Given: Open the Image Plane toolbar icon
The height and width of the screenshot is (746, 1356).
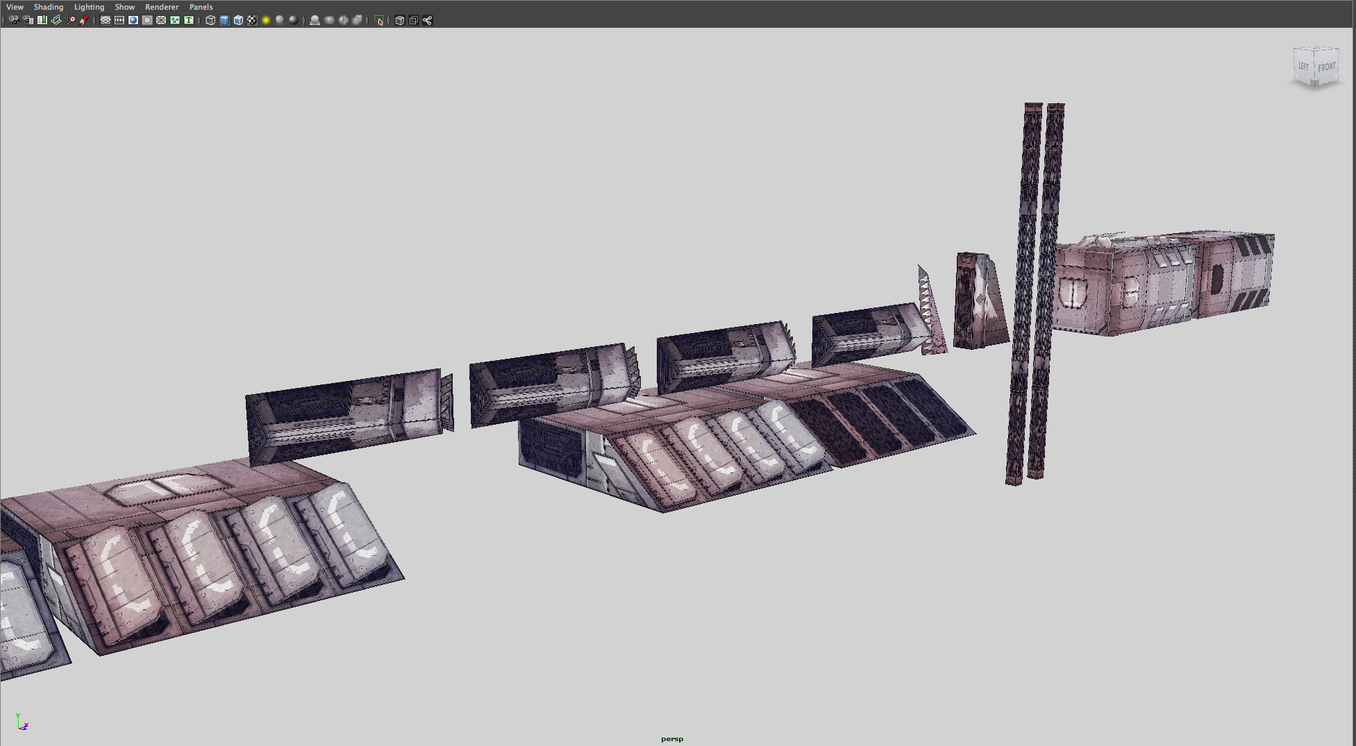Looking at the screenshot, I should click(56, 20).
